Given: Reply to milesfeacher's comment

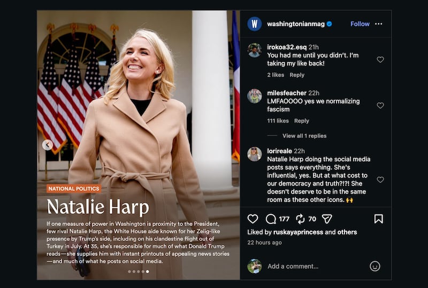Looking at the screenshot, I should point(302,121).
